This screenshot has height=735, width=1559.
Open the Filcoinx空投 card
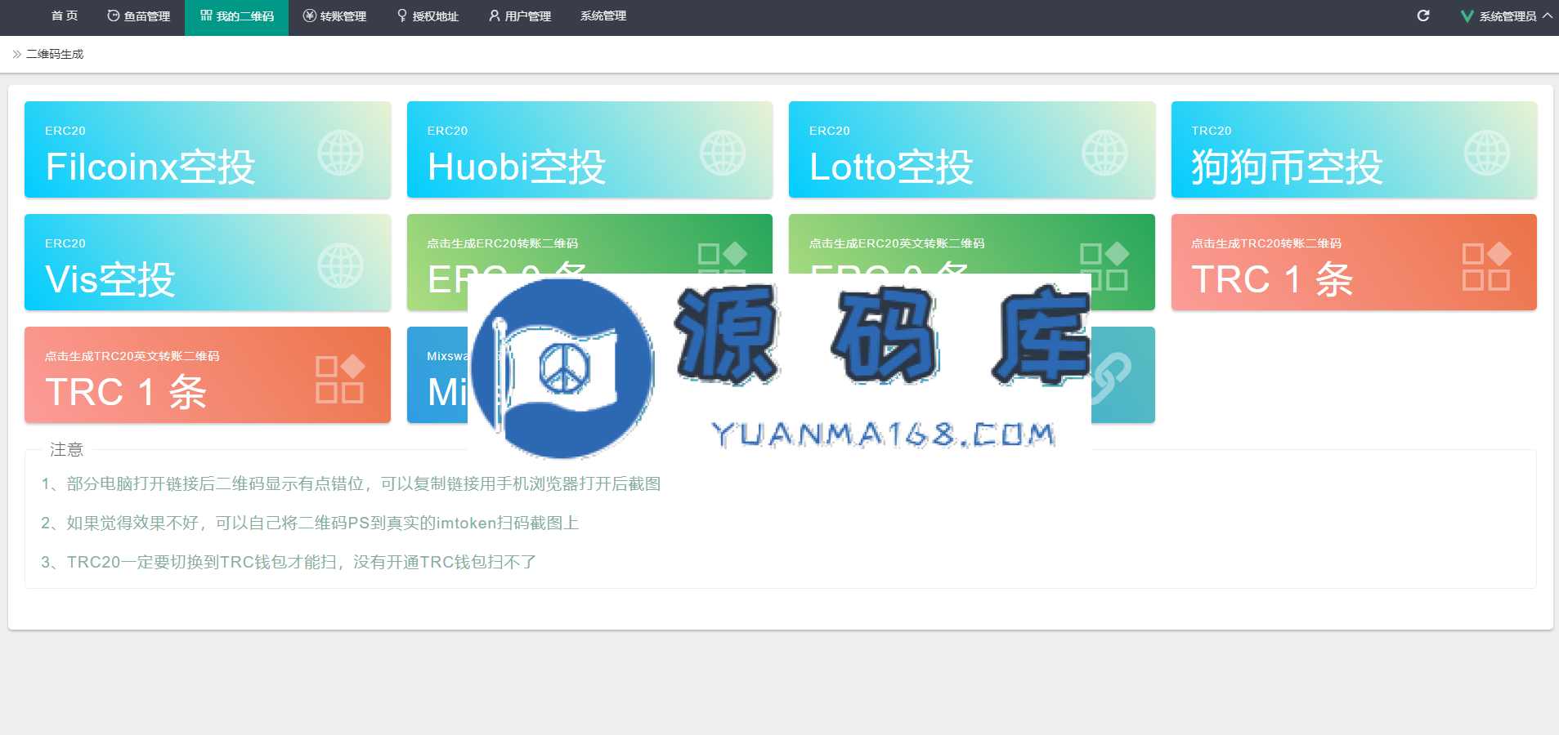(x=208, y=149)
